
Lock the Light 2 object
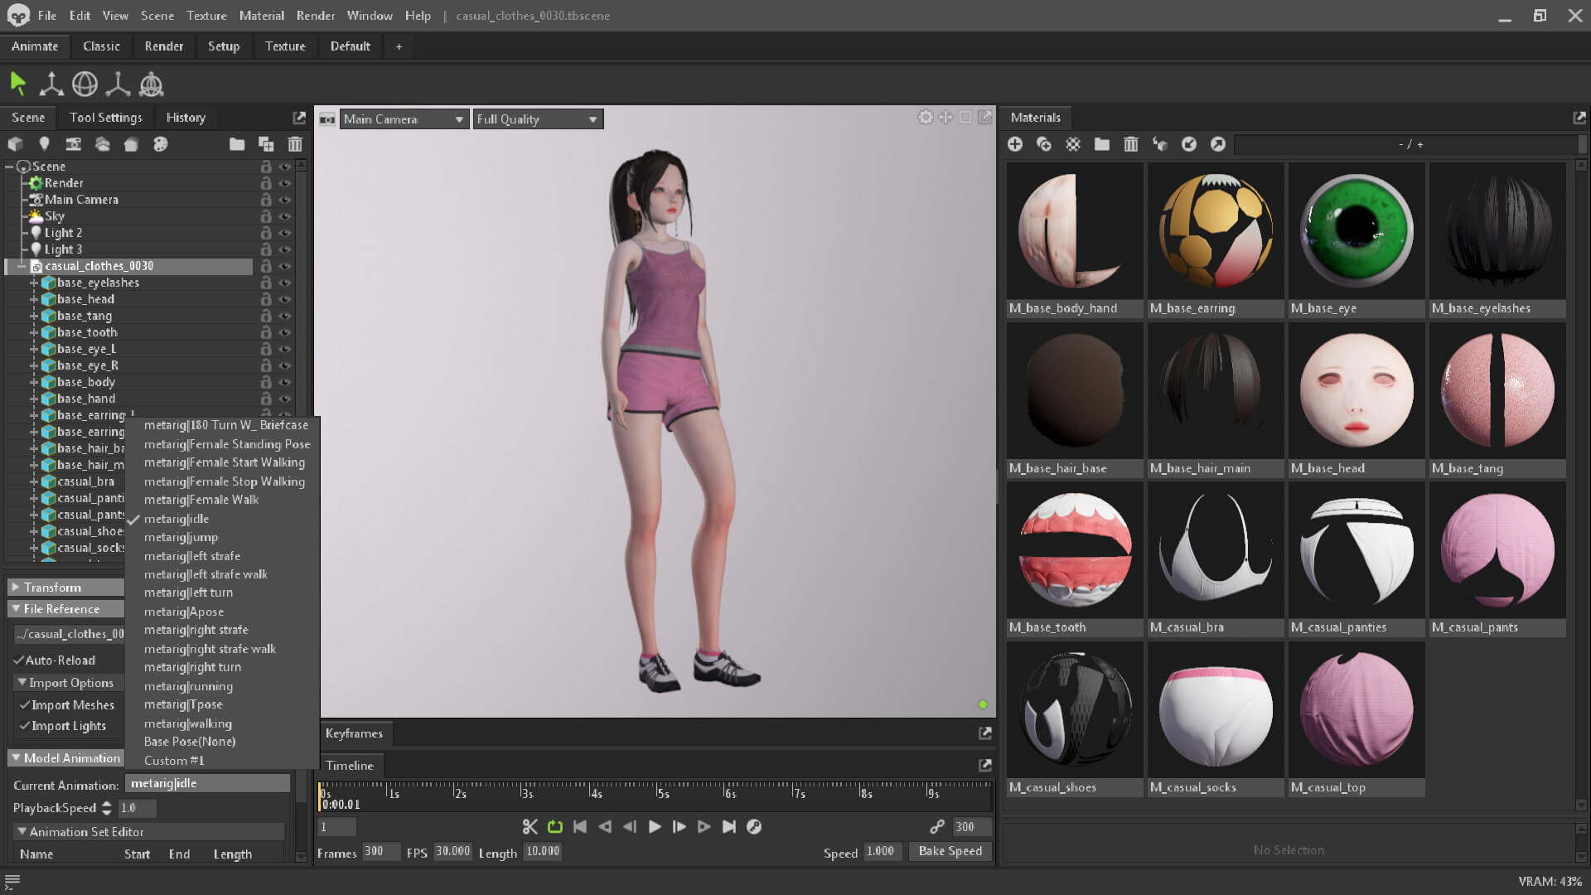tap(266, 233)
